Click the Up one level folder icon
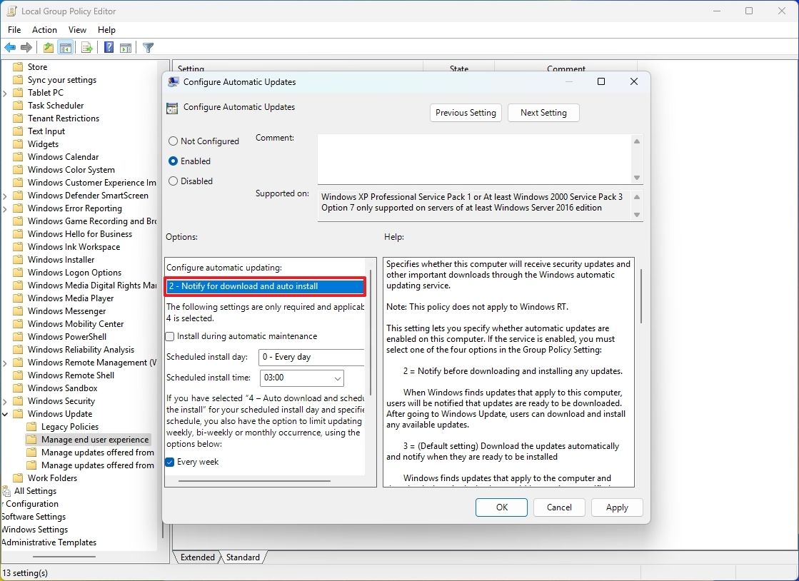Image resolution: width=799 pixels, height=581 pixels. (47, 47)
